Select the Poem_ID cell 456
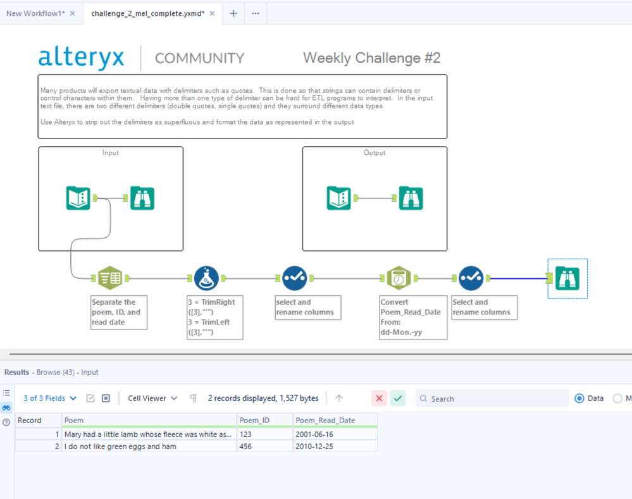 tap(265, 447)
